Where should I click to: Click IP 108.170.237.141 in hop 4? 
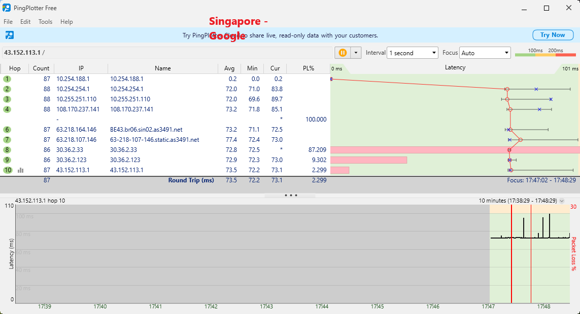click(78, 109)
